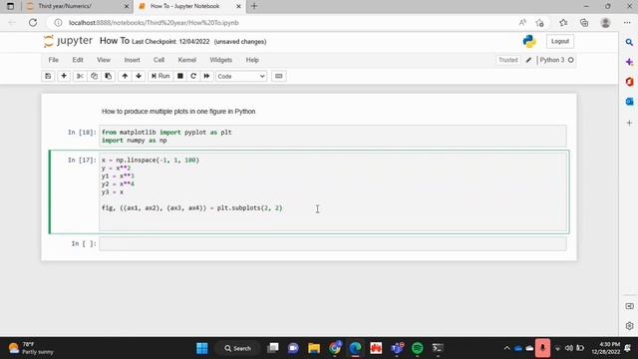Open browser Collections icon
This screenshot has width=638, height=359.
point(584,23)
